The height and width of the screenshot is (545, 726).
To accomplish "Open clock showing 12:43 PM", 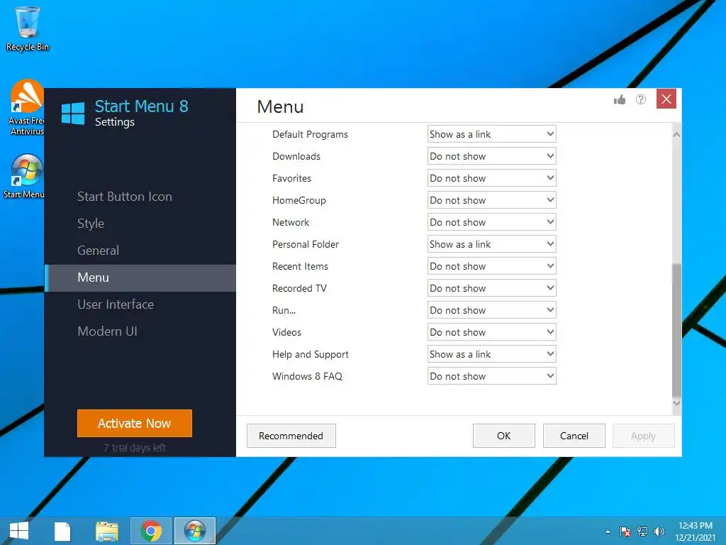I will (695, 531).
